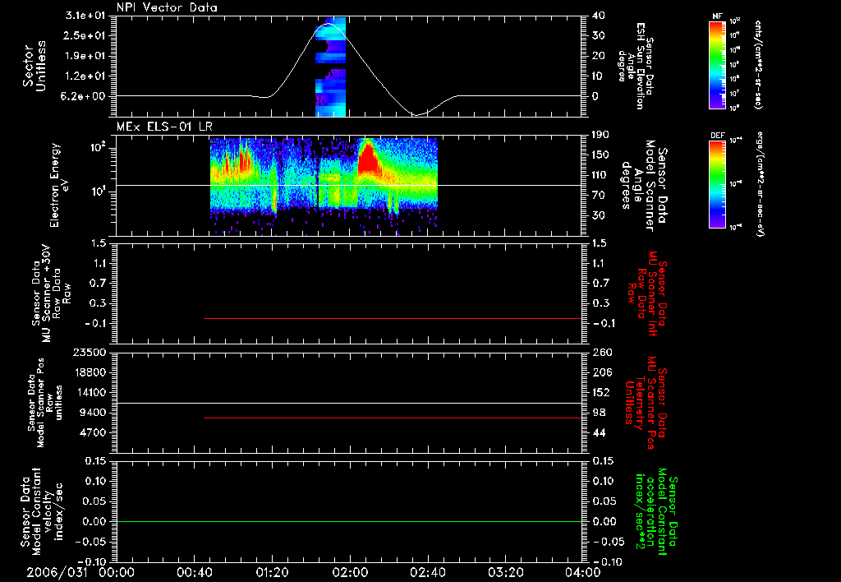Screen dimensions: 841x582
Task: Click the '23500' scanner position tick value
Action: point(90,352)
